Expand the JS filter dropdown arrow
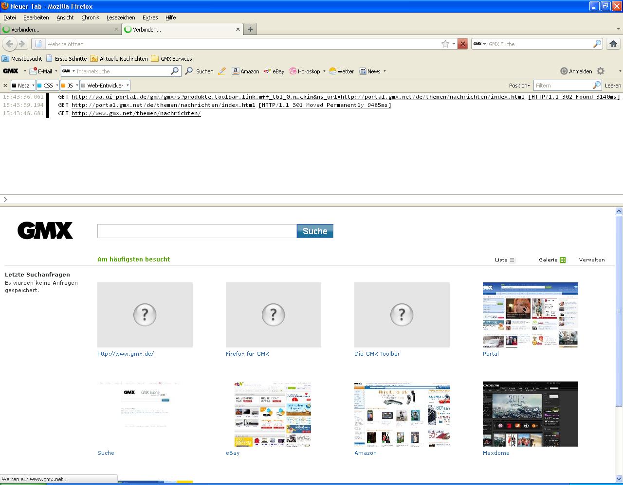This screenshot has width=623, height=485. point(77,86)
